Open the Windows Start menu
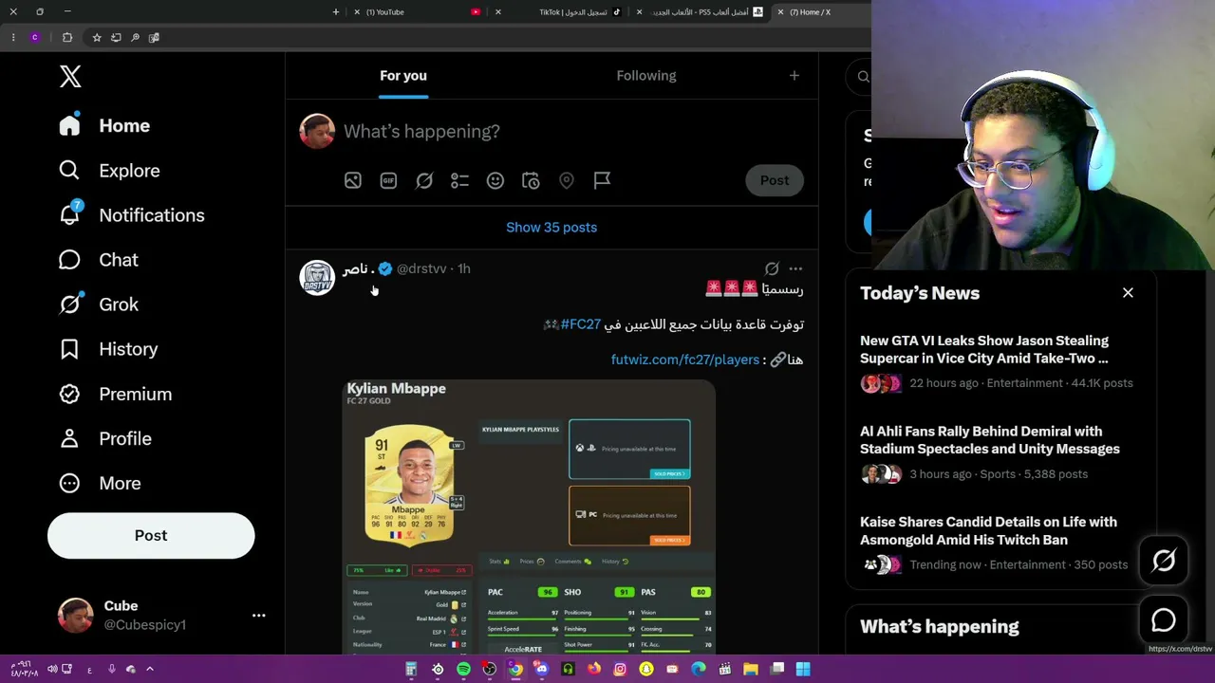The width and height of the screenshot is (1215, 683). (803, 670)
